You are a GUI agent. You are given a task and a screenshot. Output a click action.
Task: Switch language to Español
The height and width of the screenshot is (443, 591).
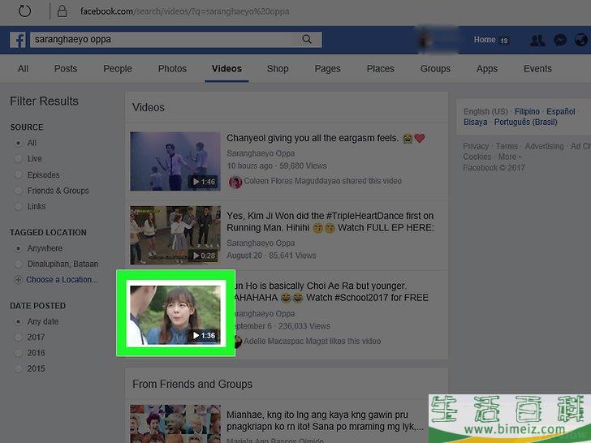pos(561,111)
